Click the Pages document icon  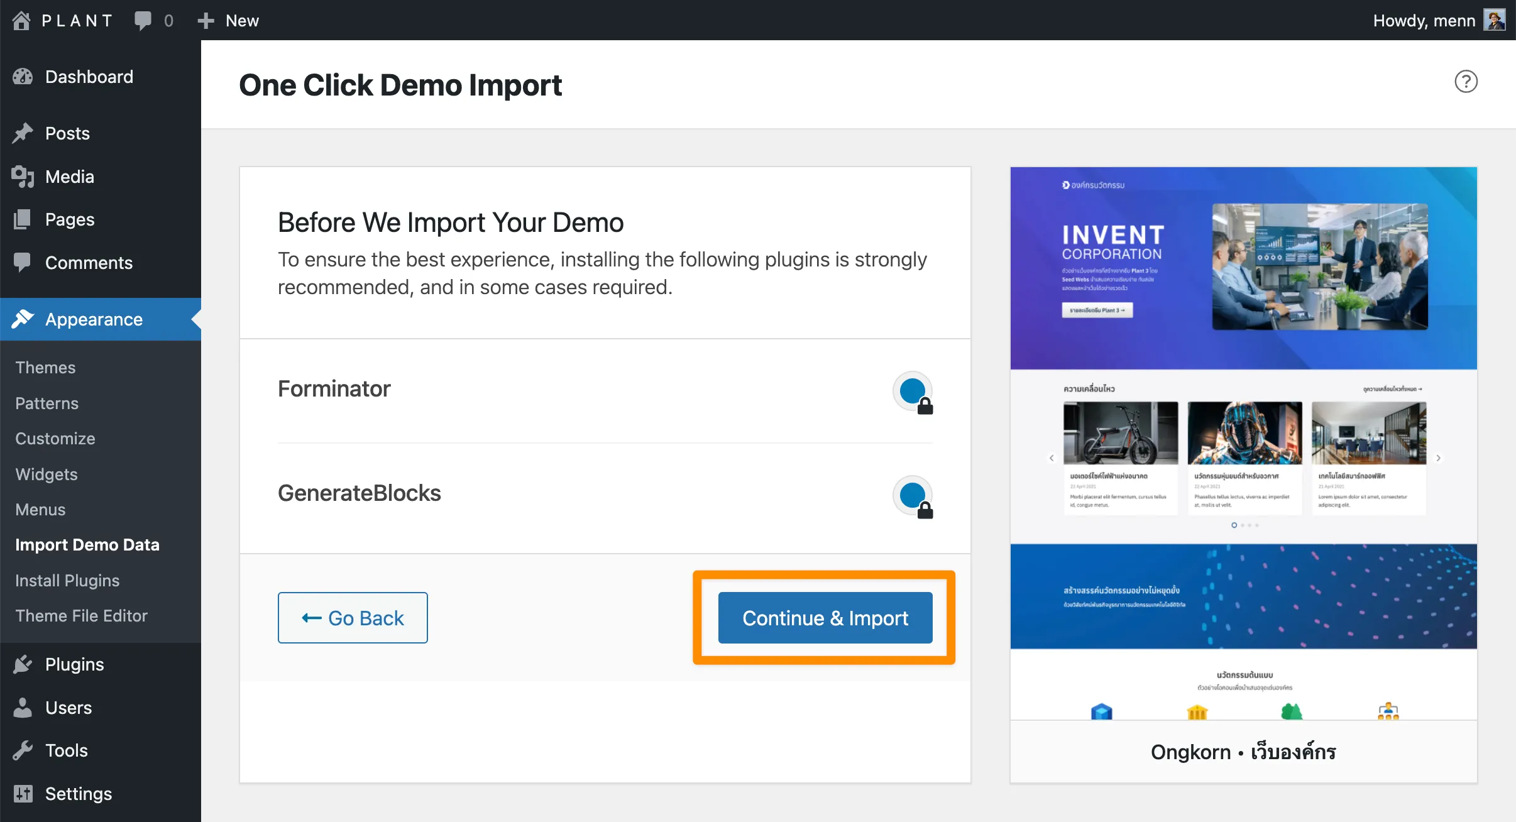point(23,219)
